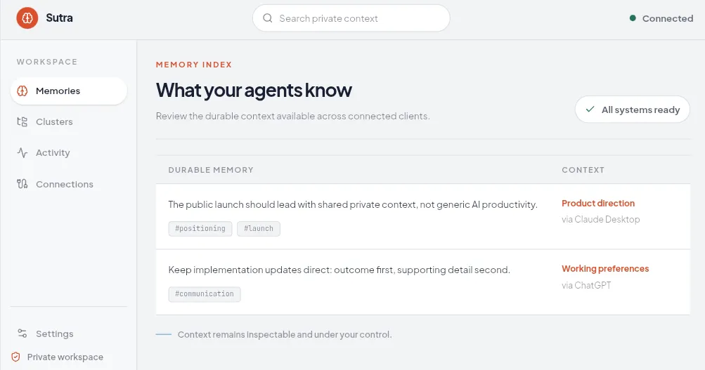Click the search magnifier icon
Viewport: 705px width, 370px height.
[x=268, y=18]
